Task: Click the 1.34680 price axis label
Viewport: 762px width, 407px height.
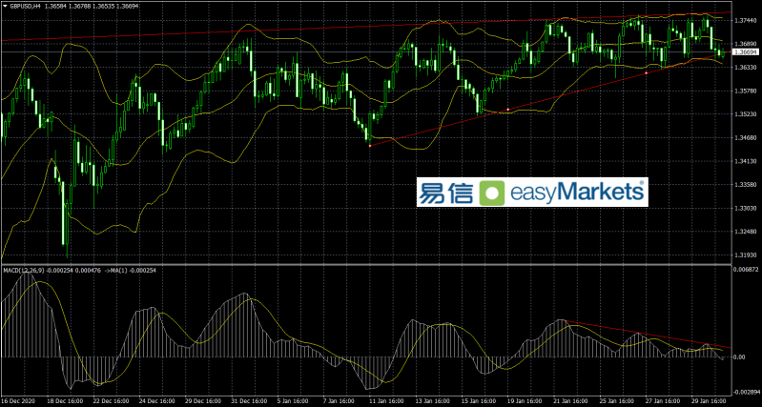Action: (x=746, y=138)
